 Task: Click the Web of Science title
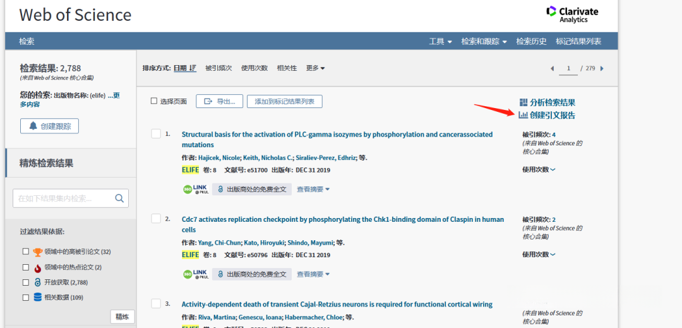pyautogui.click(x=75, y=15)
